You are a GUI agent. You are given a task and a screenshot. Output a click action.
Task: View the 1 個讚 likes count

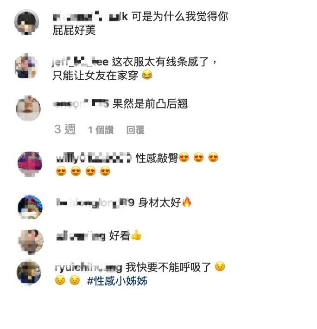pos(101,130)
